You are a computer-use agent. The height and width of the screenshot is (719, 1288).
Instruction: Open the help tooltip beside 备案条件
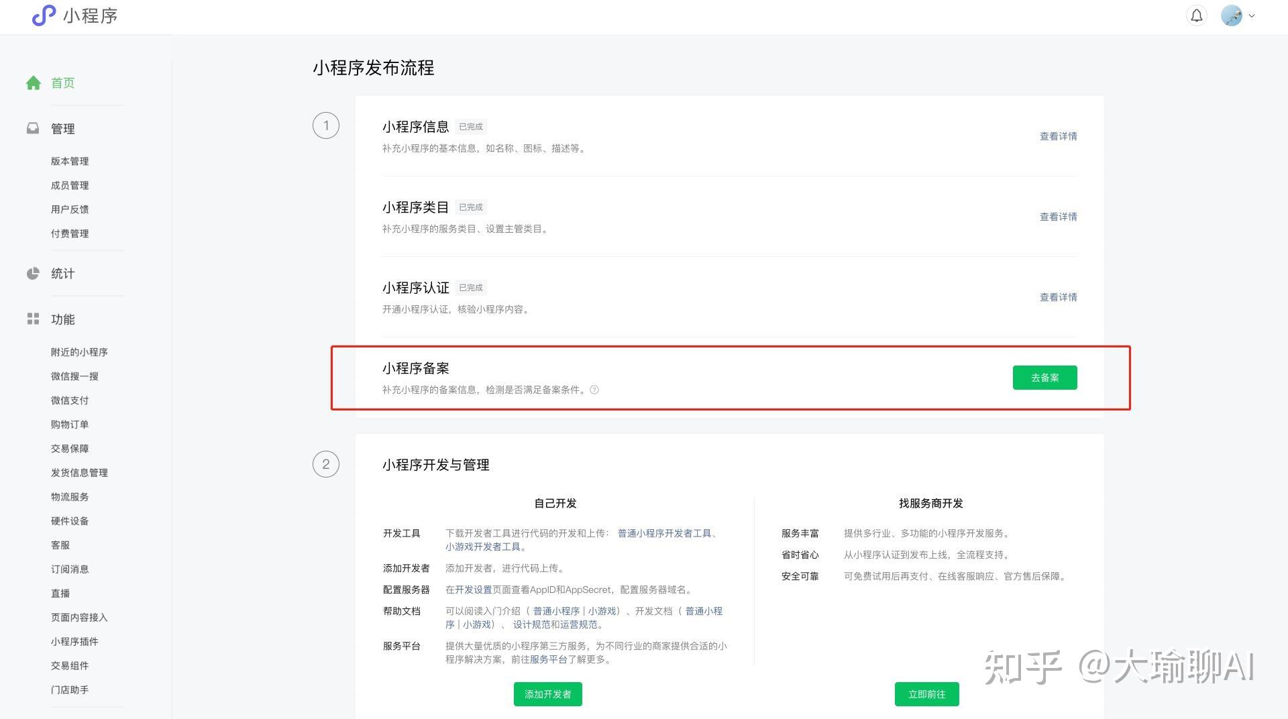tap(596, 390)
